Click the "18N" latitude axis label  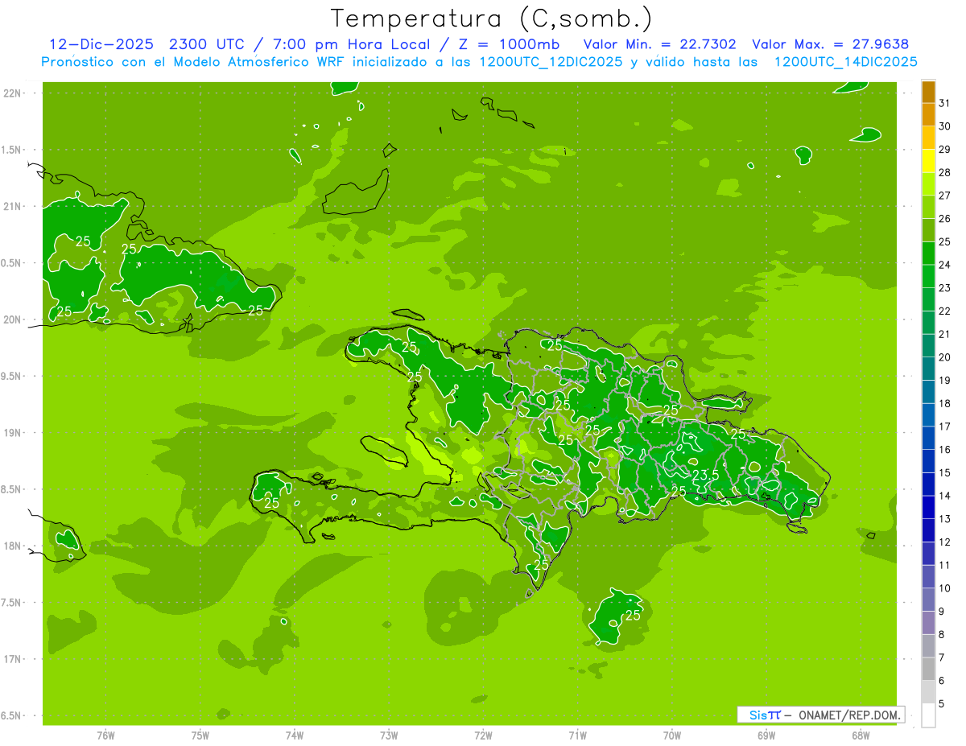pyautogui.click(x=14, y=546)
